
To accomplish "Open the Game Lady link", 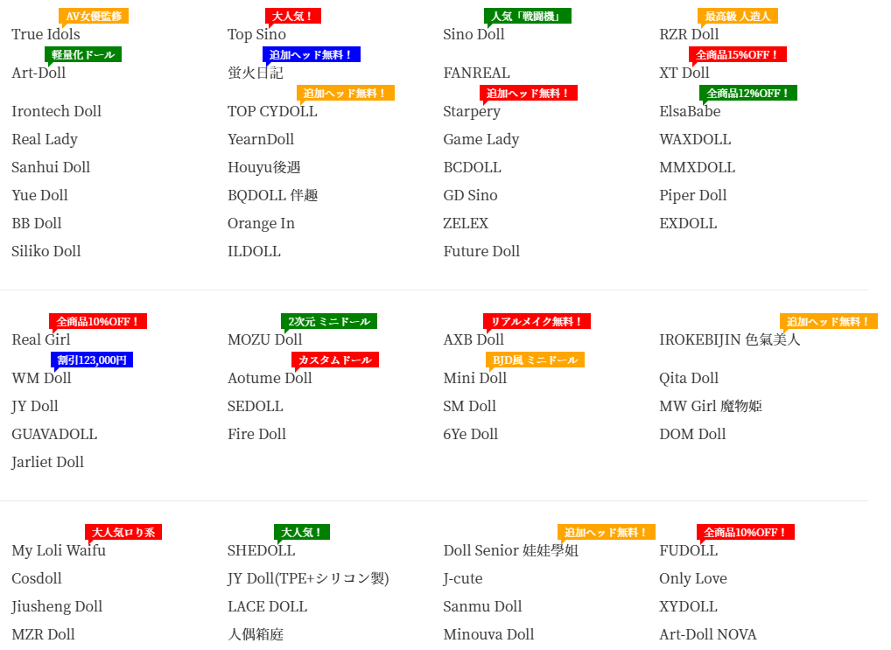I will tap(481, 139).
